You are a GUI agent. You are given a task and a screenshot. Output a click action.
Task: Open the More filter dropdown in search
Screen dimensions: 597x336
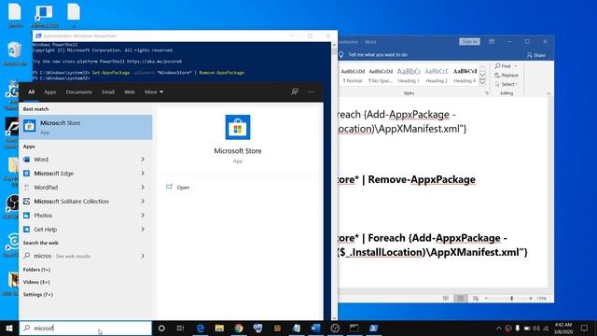pyautogui.click(x=154, y=91)
